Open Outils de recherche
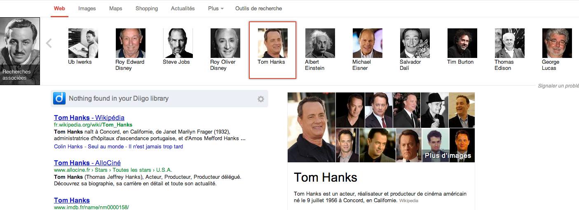 tap(259, 8)
